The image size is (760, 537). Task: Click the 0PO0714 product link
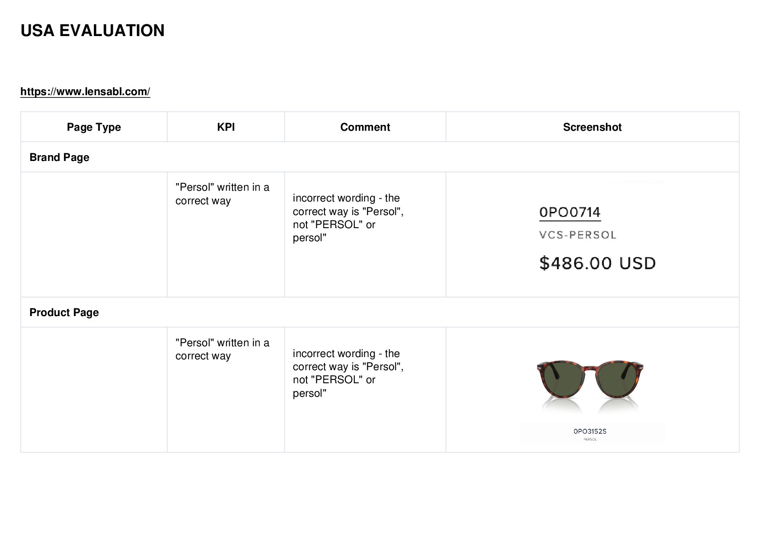(570, 212)
